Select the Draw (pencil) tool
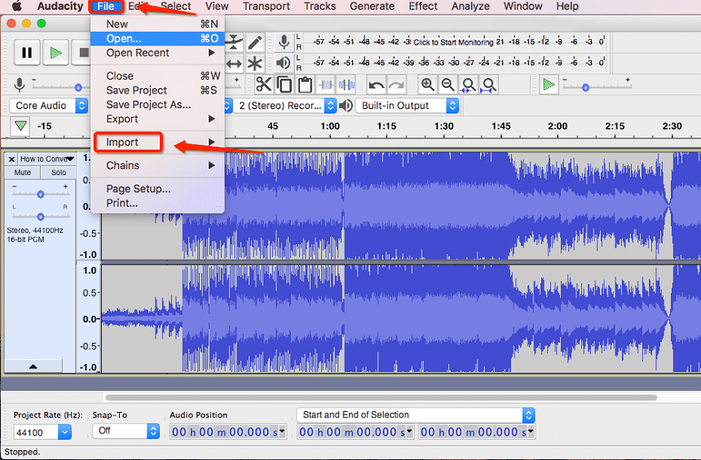Image resolution: width=701 pixels, height=460 pixels. pos(255,43)
